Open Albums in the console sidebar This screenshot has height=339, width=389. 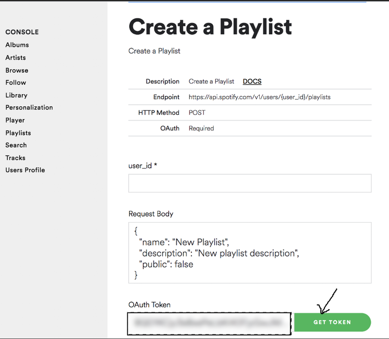(x=17, y=45)
